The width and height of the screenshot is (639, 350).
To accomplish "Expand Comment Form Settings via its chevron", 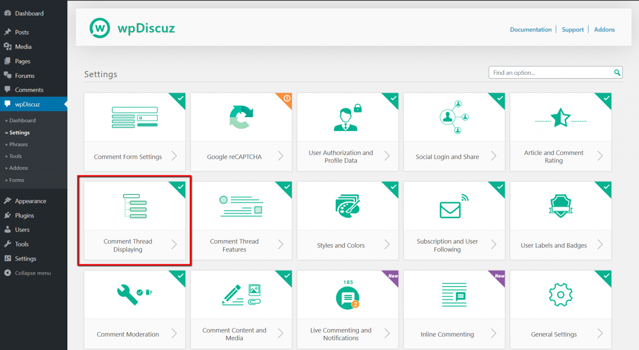I will coord(174,156).
